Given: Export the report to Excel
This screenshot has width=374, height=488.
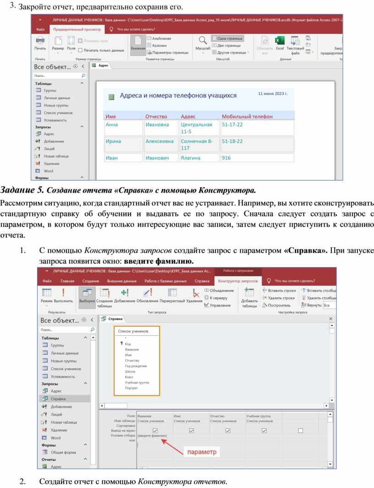Looking at the screenshot, I should tap(280, 44).
